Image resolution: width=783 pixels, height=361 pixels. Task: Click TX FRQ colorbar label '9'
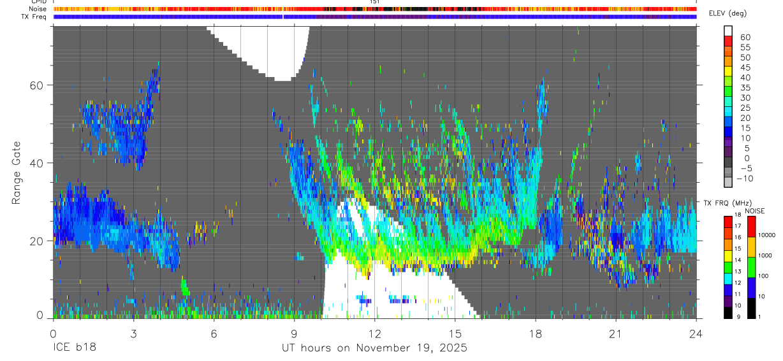click(738, 317)
